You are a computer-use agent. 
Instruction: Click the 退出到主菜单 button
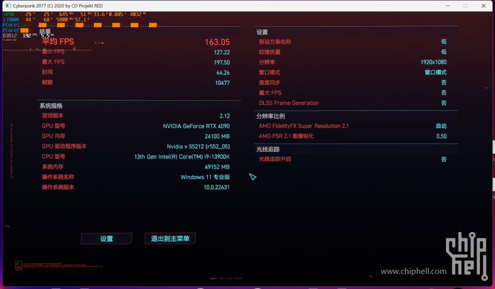170,239
